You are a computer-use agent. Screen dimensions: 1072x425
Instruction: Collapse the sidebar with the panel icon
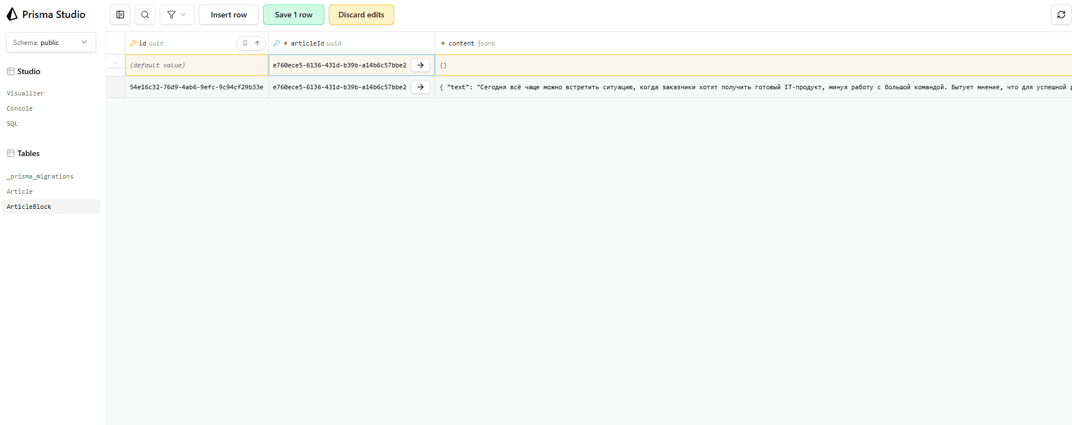click(120, 15)
